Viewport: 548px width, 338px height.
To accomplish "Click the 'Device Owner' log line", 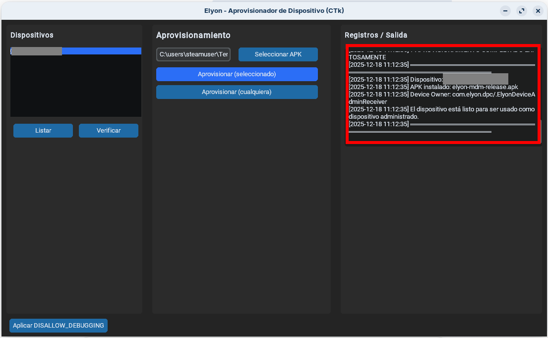I will [441, 94].
